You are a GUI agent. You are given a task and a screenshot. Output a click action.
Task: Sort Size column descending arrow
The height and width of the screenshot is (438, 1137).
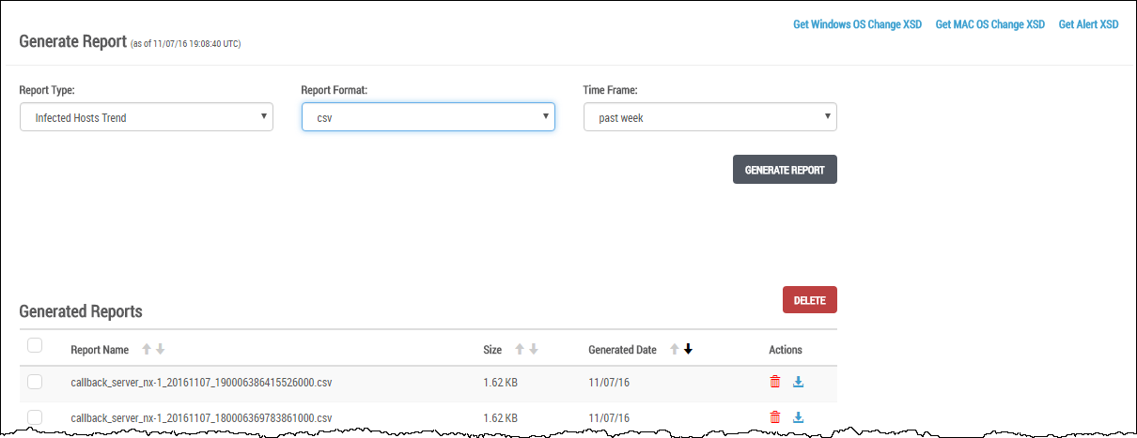(x=533, y=349)
